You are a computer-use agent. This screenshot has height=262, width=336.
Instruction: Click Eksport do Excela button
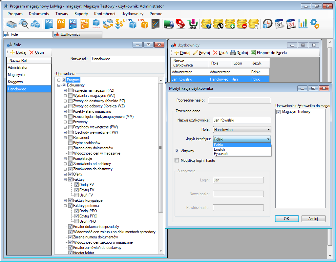[269, 53]
